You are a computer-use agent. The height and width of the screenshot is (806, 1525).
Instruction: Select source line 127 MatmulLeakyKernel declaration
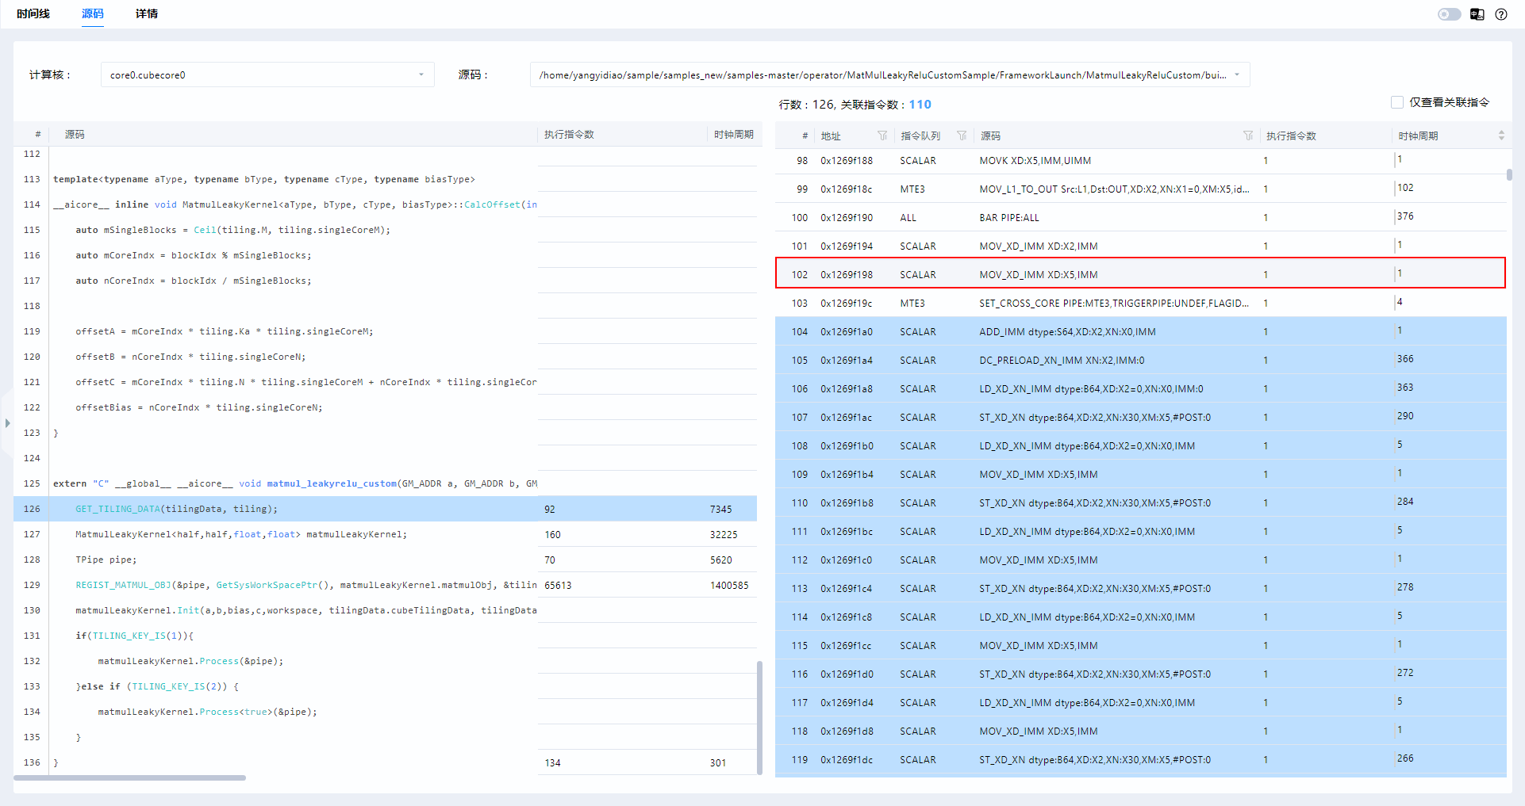385,534
